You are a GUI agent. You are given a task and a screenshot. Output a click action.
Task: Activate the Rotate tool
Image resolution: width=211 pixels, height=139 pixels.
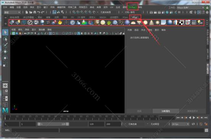coord(5,58)
